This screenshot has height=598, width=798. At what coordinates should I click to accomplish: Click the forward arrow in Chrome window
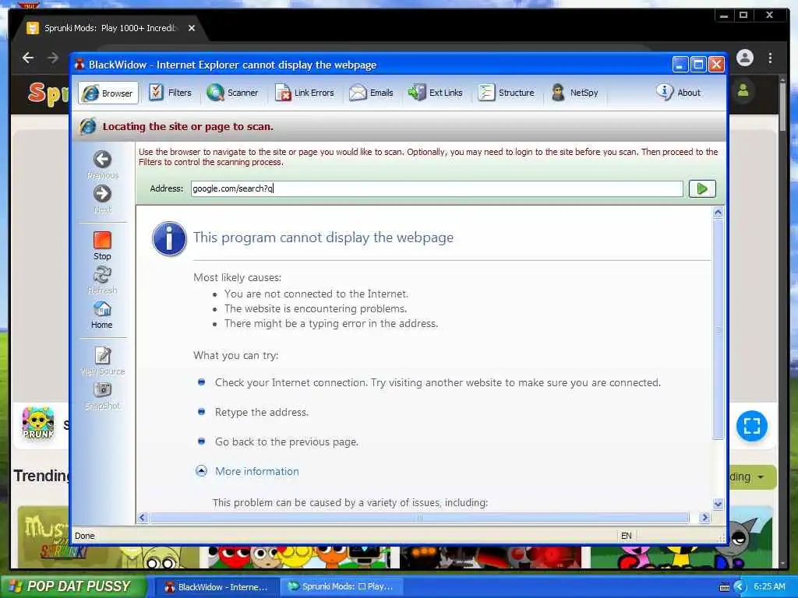53,58
